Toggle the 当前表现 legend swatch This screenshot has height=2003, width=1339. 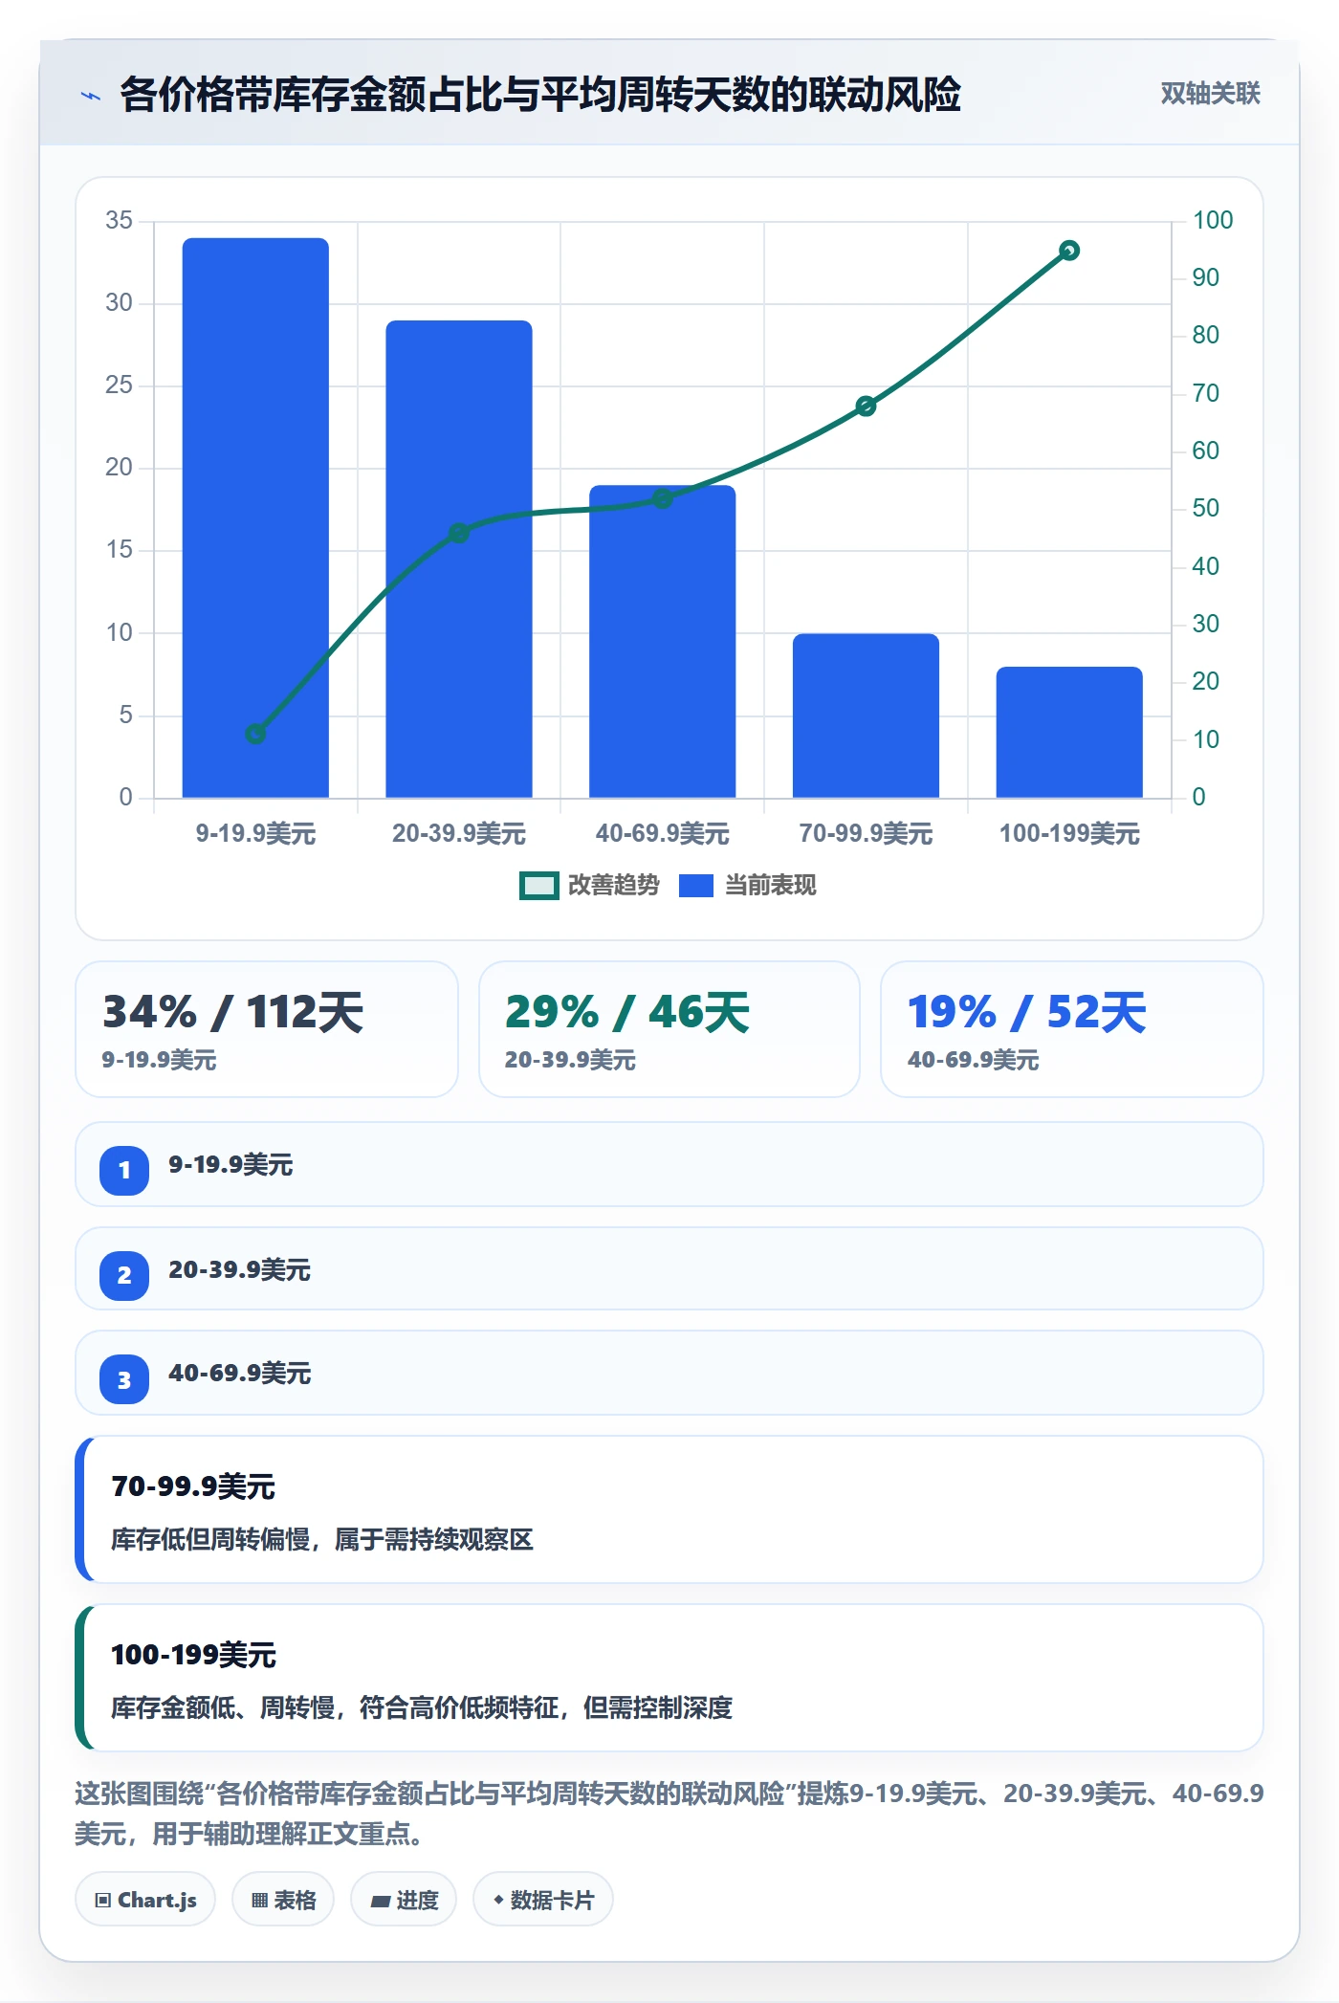pyautogui.click(x=696, y=886)
